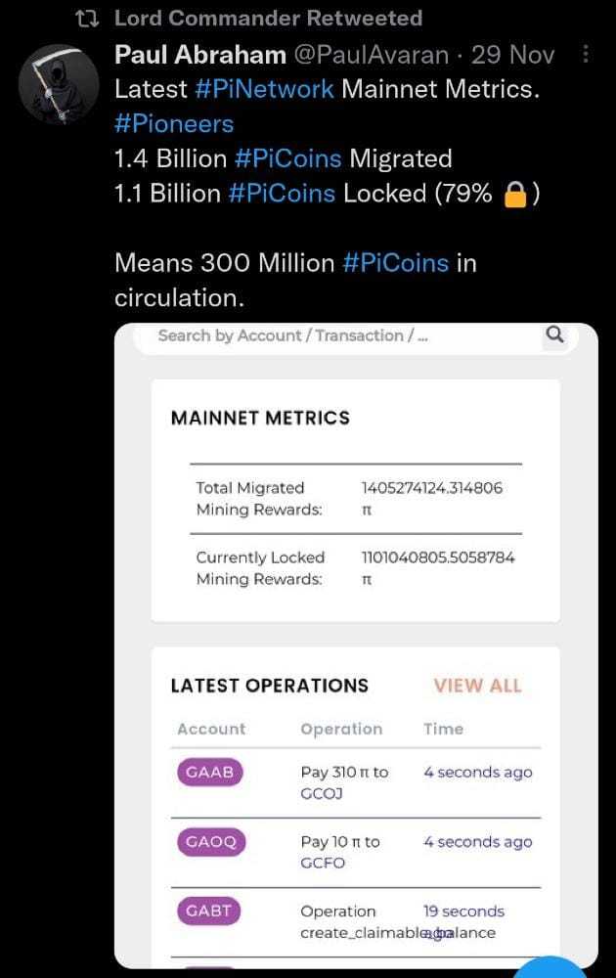
Task: Select the GAOQ account badge
Action: click(210, 842)
